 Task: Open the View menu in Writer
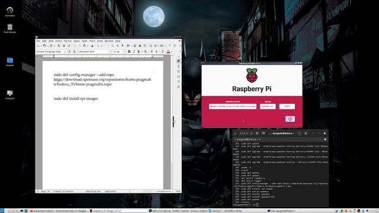pos(51,41)
